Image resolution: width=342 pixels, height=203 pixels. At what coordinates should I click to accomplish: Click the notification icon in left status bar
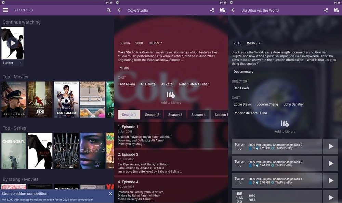[x=3, y=3]
